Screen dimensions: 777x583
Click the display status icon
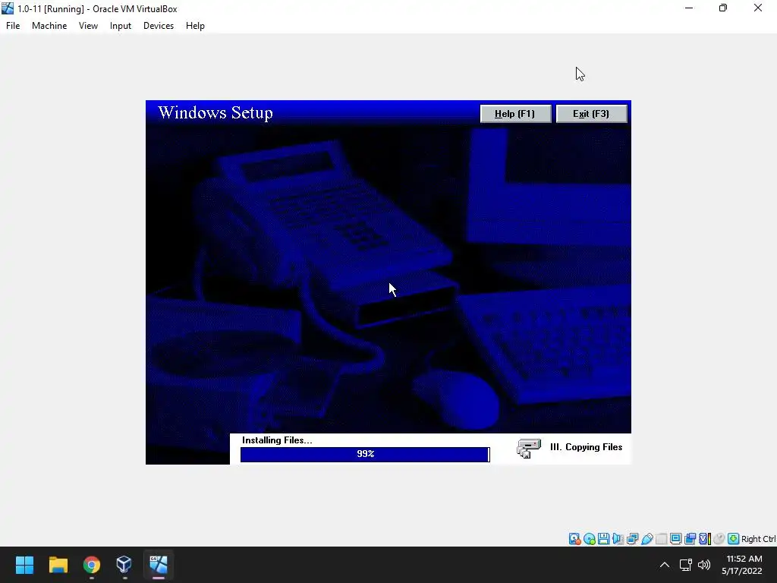pos(675,539)
